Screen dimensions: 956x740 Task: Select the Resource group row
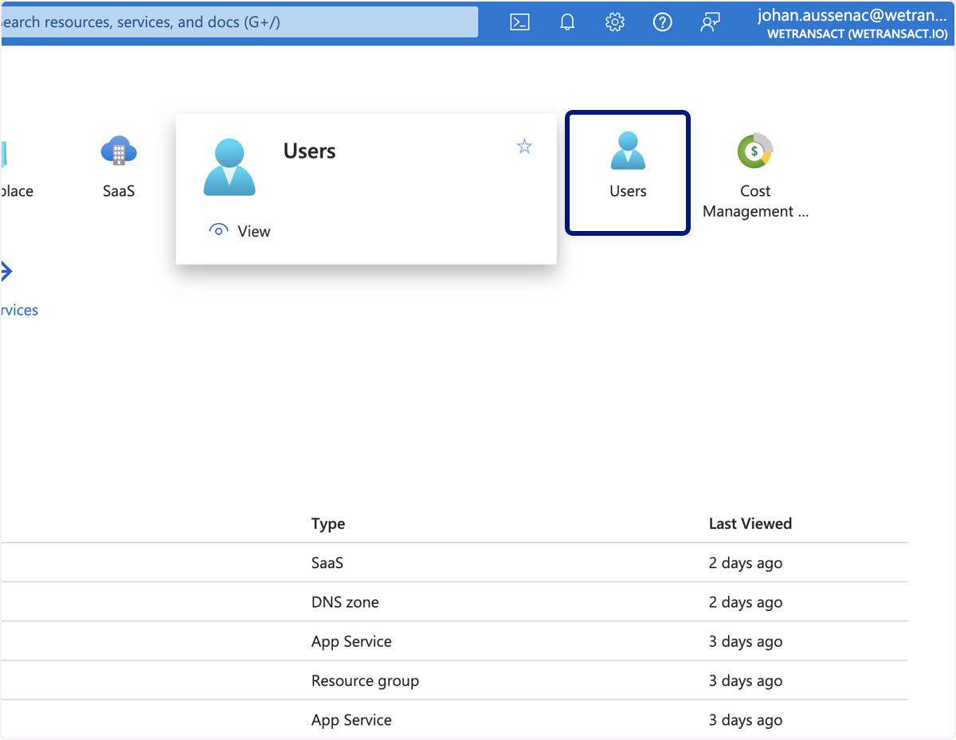454,681
